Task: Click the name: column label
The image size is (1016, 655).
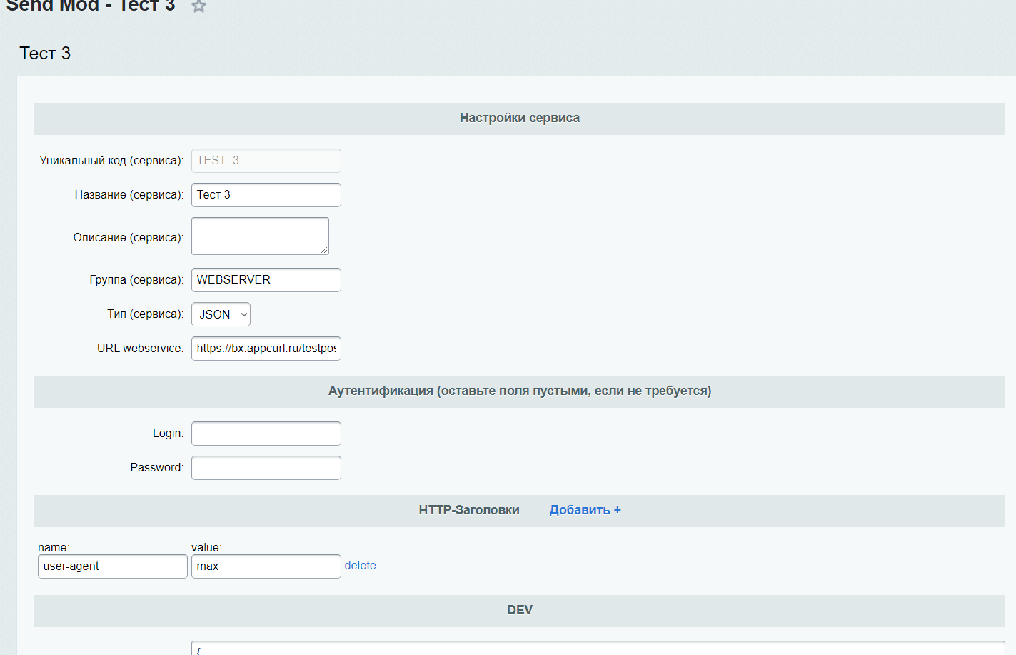Action: tap(54, 548)
